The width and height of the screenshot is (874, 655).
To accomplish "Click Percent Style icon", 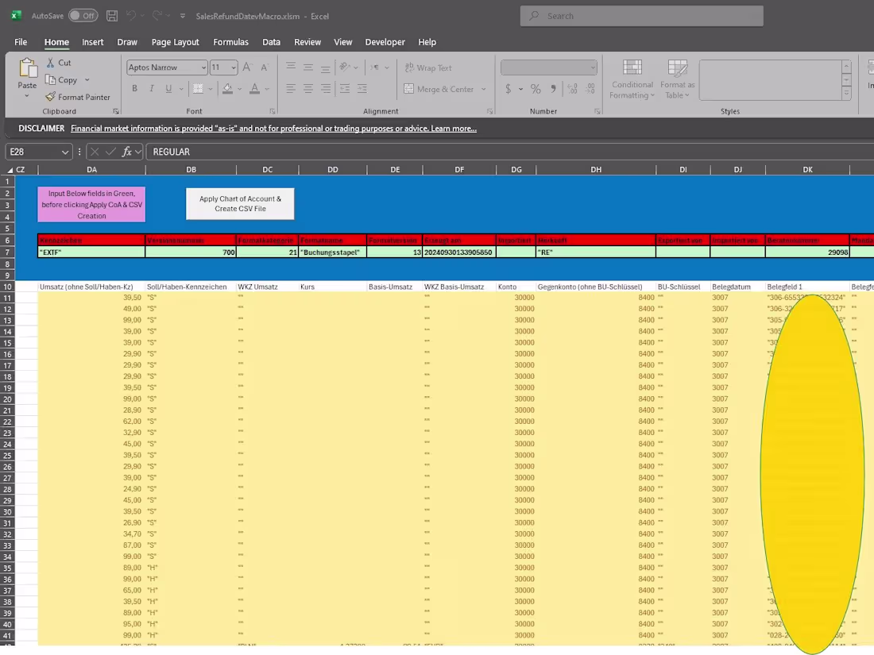I will (x=536, y=89).
